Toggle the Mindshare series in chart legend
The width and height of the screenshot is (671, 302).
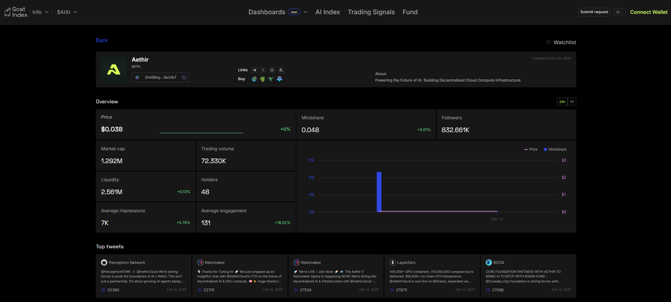tap(555, 150)
